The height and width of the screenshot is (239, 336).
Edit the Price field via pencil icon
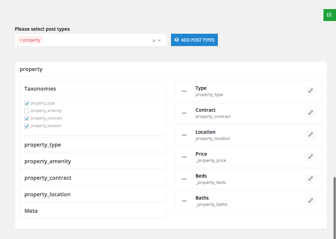pos(310,157)
